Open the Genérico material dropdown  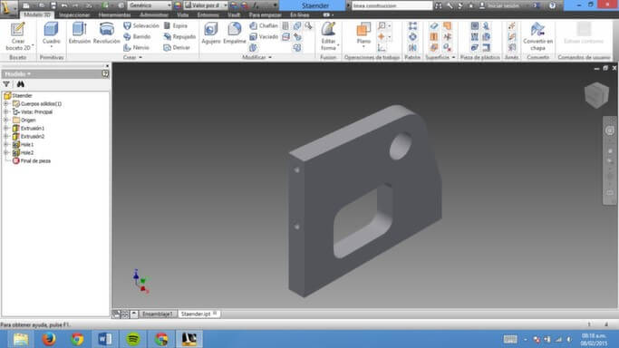click(150, 5)
